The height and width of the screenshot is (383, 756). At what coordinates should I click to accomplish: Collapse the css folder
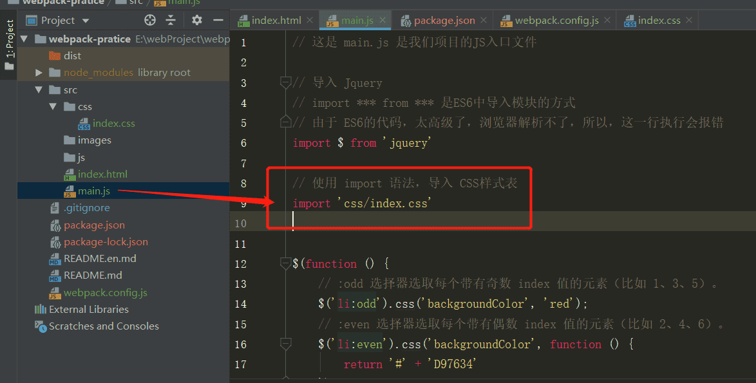tap(53, 107)
